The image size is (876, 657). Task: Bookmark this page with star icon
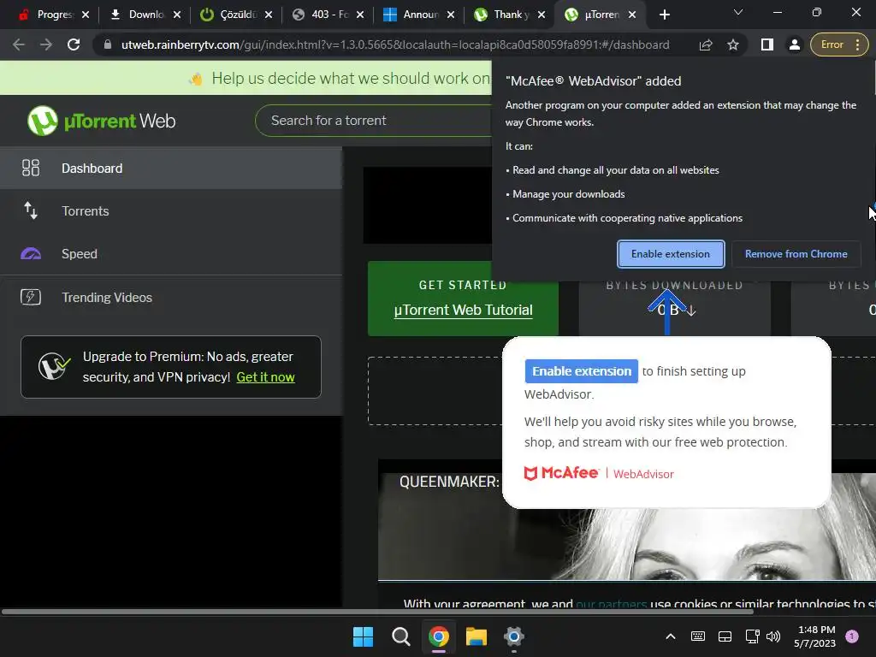[x=733, y=44]
